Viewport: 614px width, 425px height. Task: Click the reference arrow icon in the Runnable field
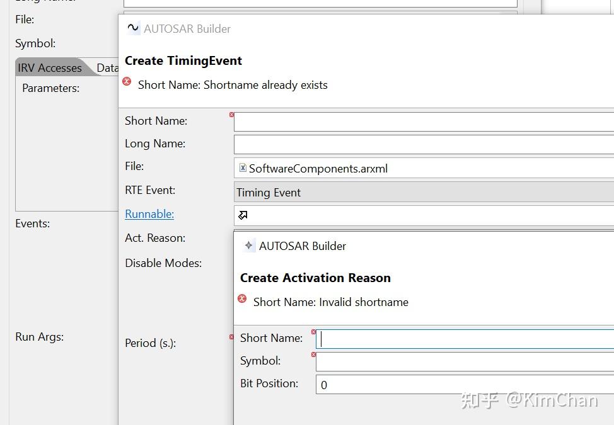coord(243,215)
